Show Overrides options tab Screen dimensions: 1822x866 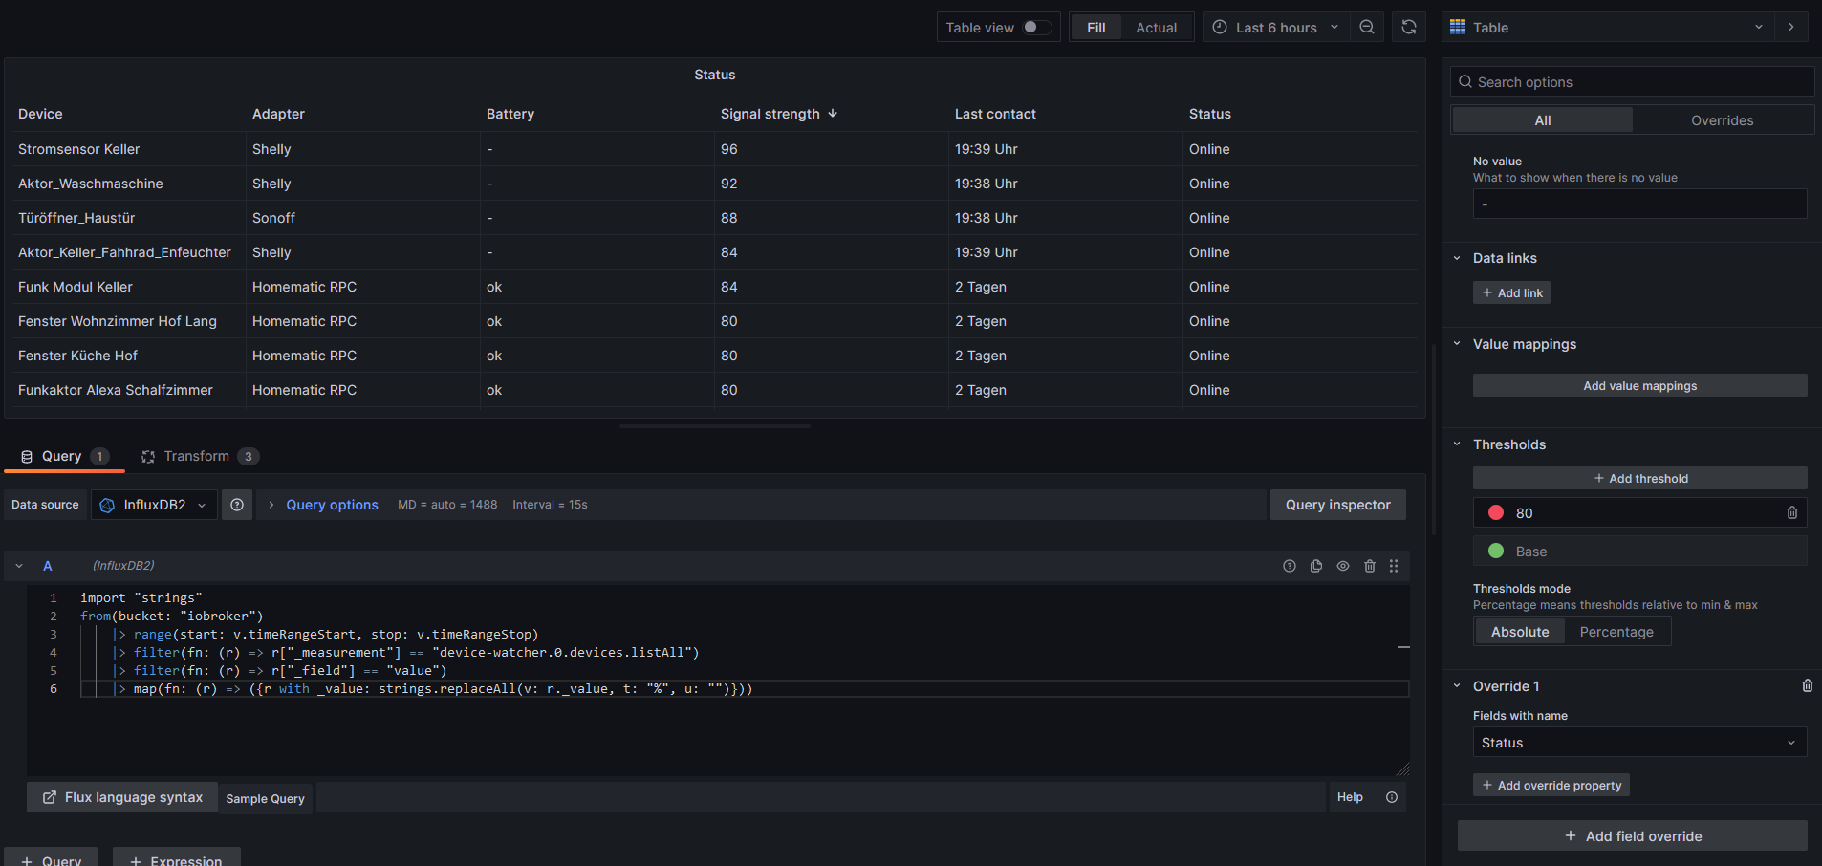click(x=1723, y=120)
